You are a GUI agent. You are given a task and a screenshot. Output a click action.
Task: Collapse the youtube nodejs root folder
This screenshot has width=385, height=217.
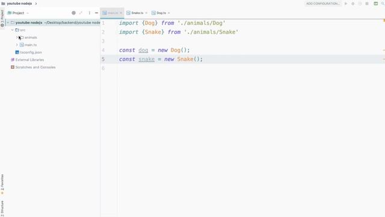click(x=8, y=23)
